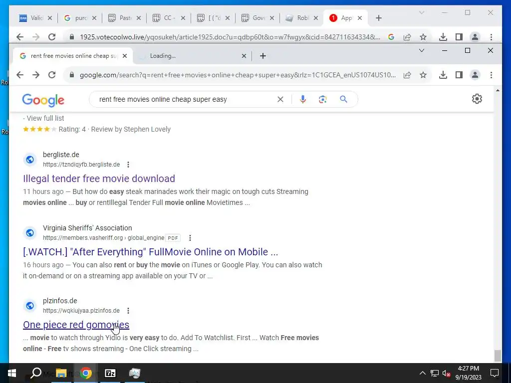Click the Google logo
511x383 pixels.
pyautogui.click(x=43, y=100)
